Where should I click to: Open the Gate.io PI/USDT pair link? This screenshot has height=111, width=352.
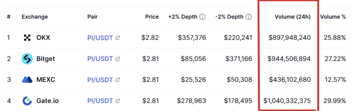(100, 101)
